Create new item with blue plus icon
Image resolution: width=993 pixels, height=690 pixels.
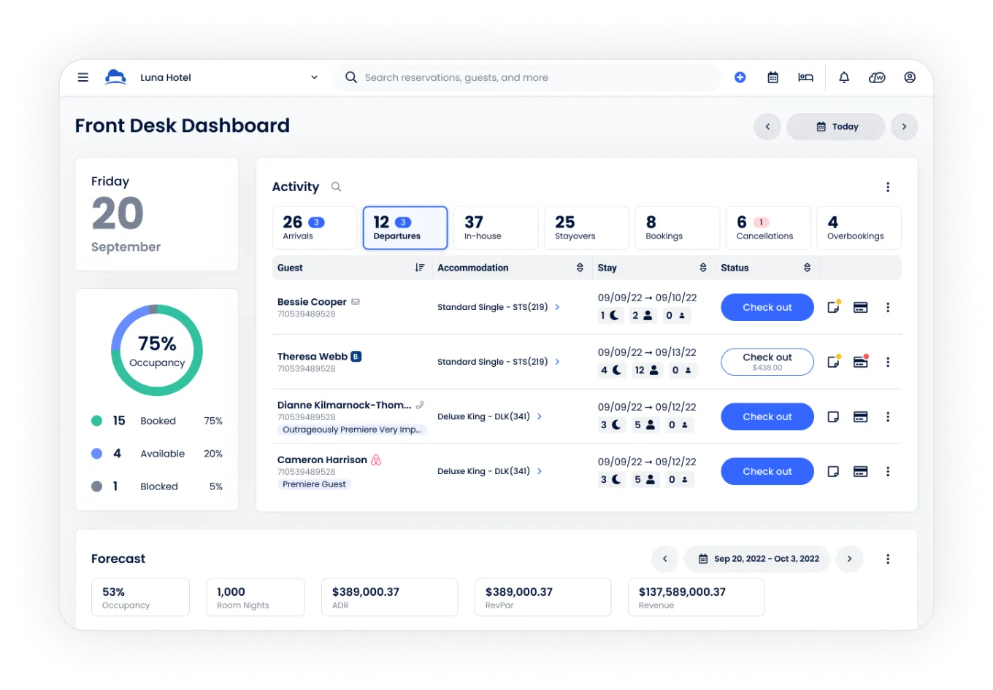click(x=740, y=77)
